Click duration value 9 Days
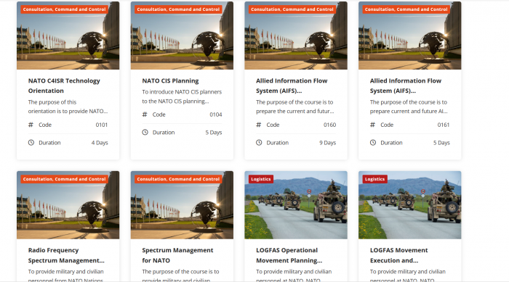The height and width of the screenshot is (282, 509). tap(327, 143)
